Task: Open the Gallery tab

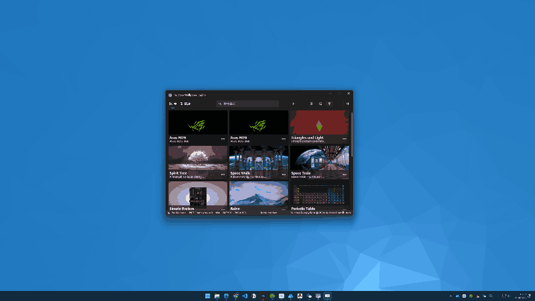Action: (x=186, y=104)
